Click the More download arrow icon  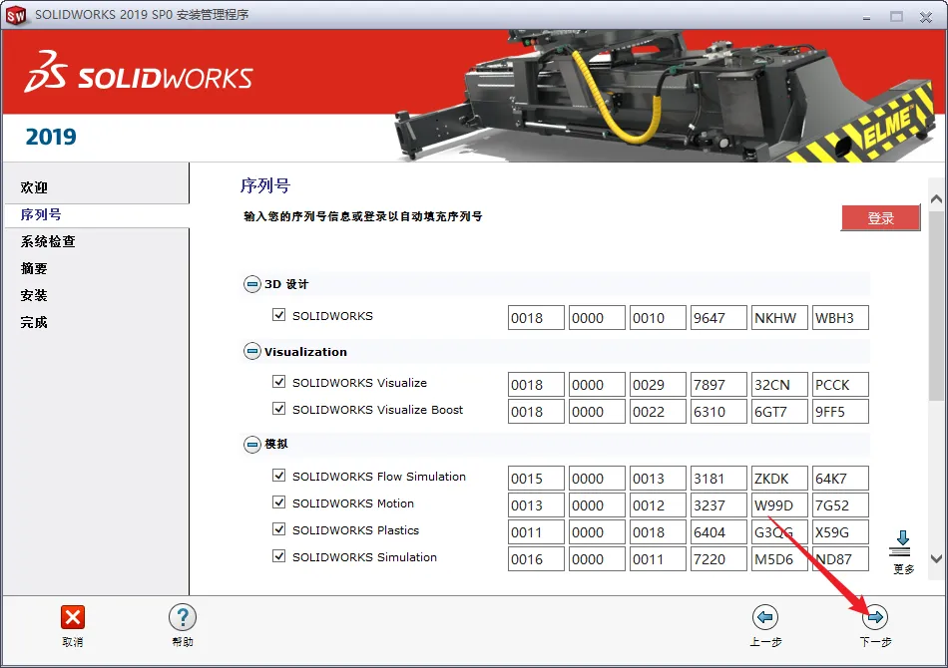(902, 543)
